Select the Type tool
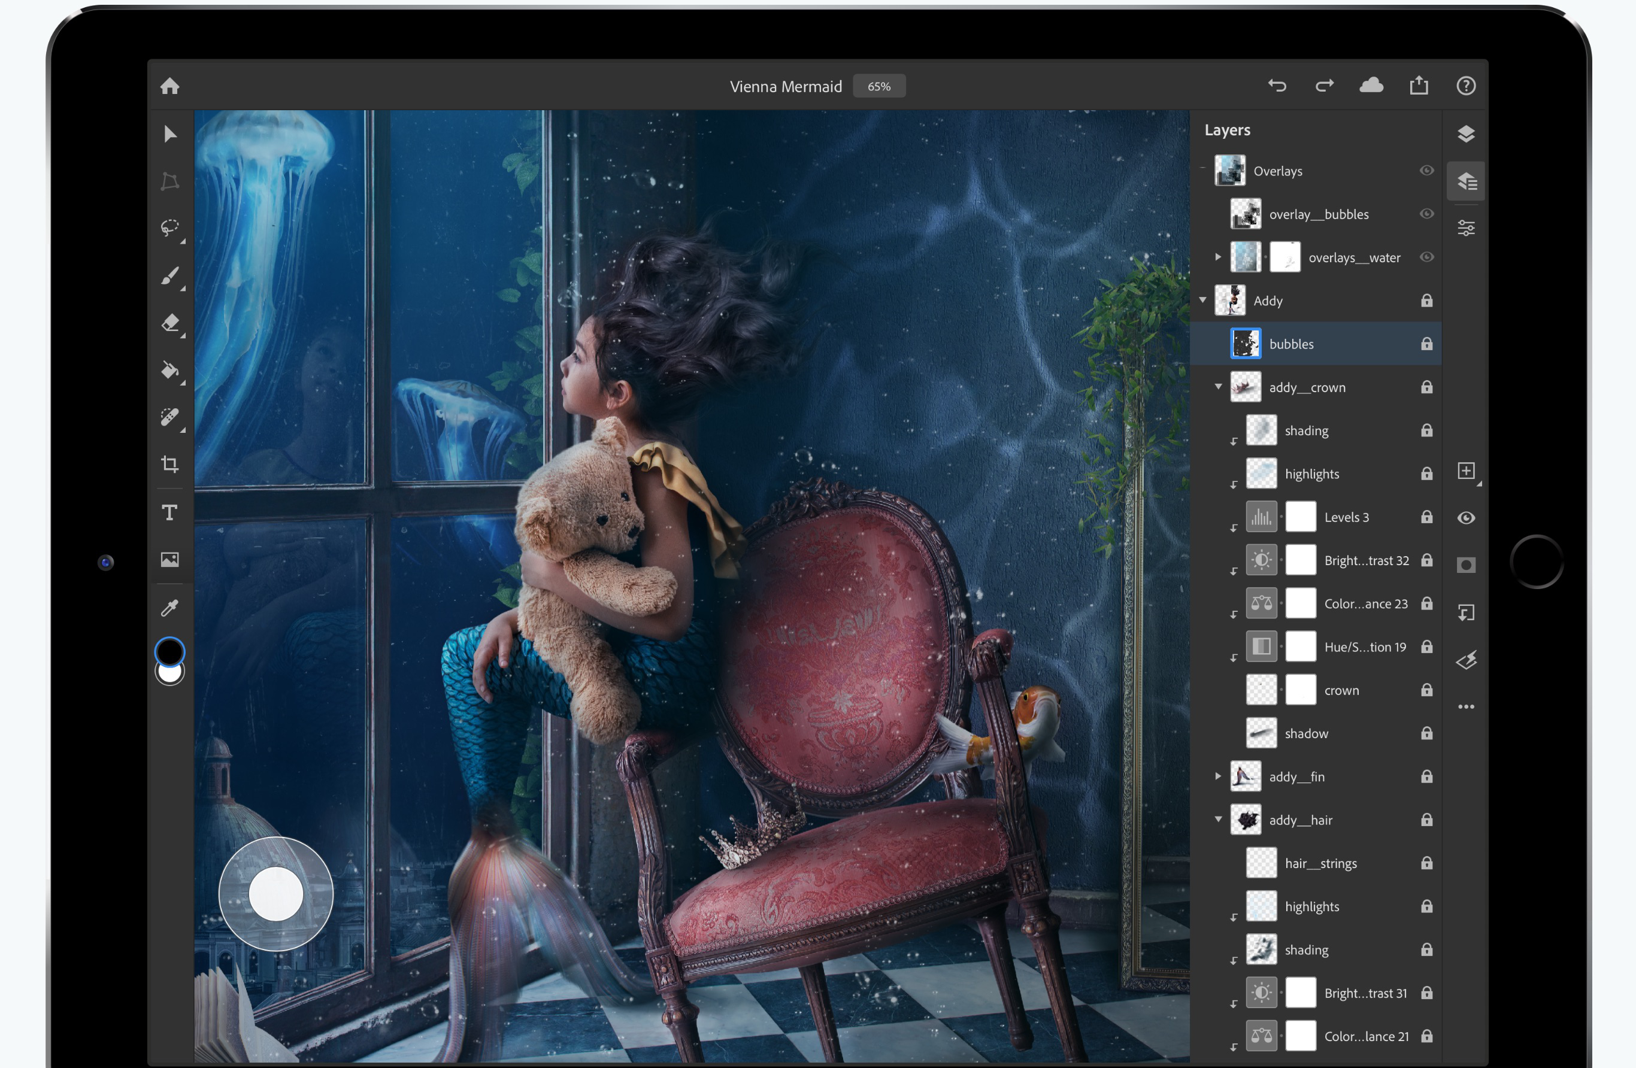 pos(170,512)
